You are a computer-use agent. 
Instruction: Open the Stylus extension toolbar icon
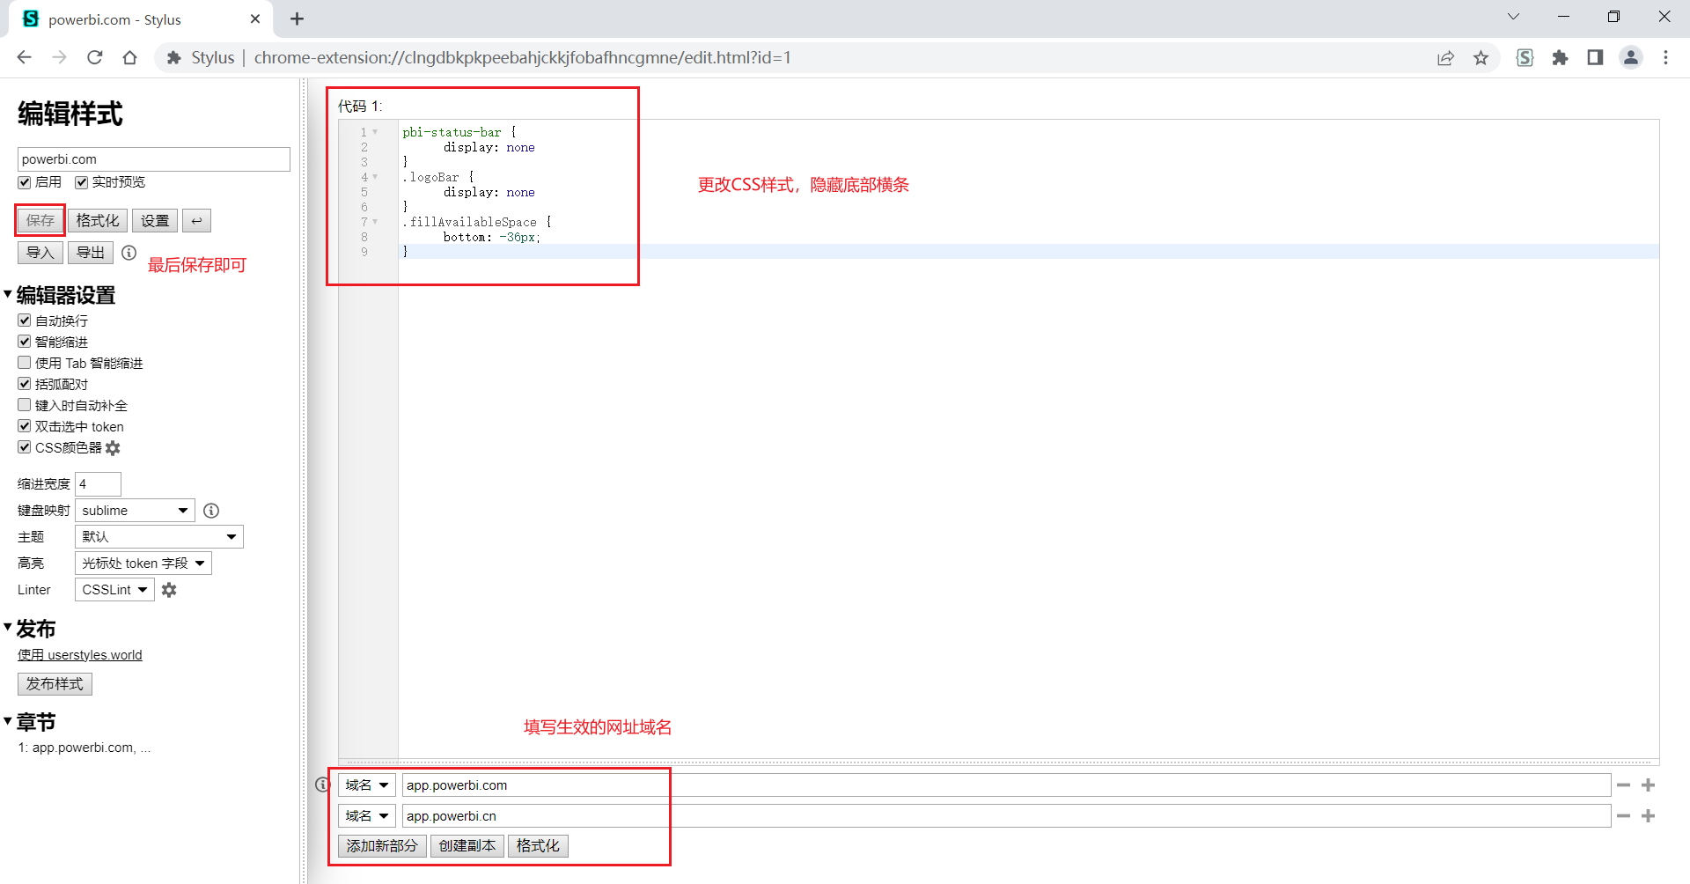1525,58
